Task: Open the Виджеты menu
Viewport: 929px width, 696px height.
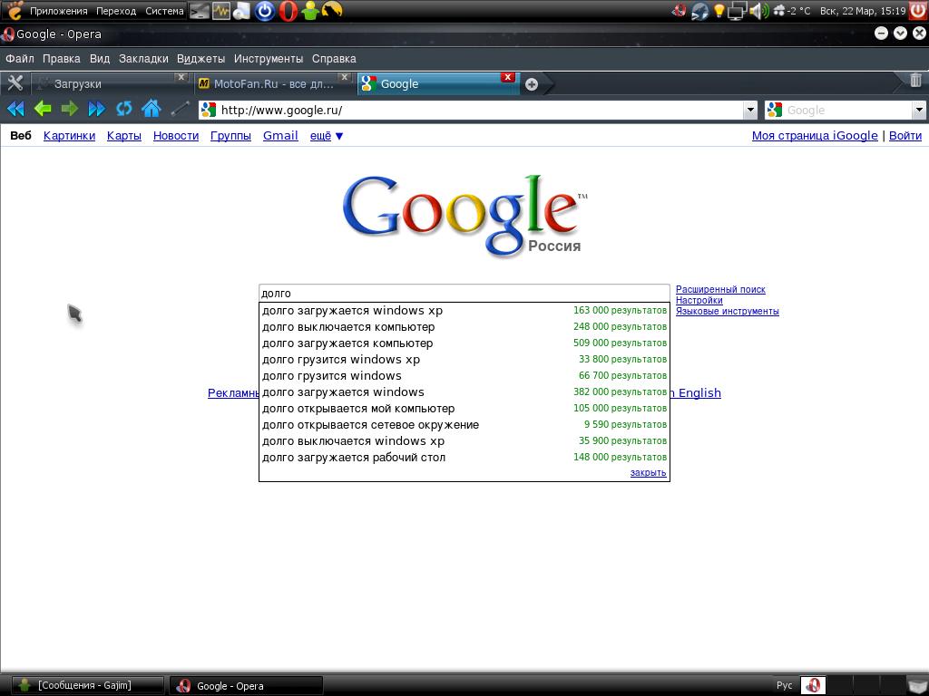Action: [200, 59]
